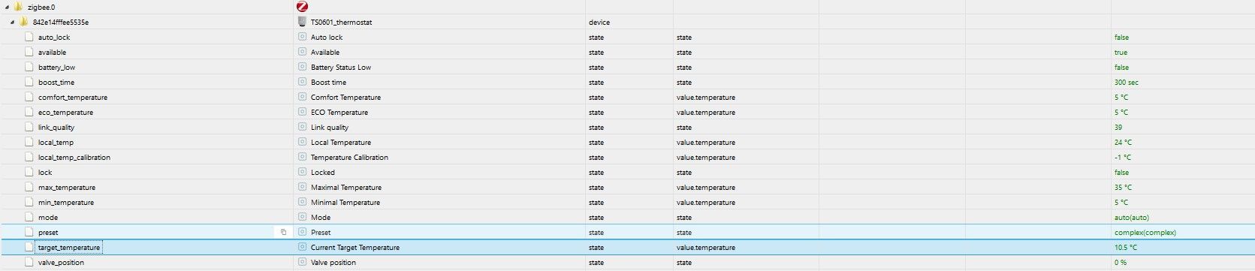Click the min_temperature file icon
The height and width of the screenshot is (271, 1255).
coord(29,202)
